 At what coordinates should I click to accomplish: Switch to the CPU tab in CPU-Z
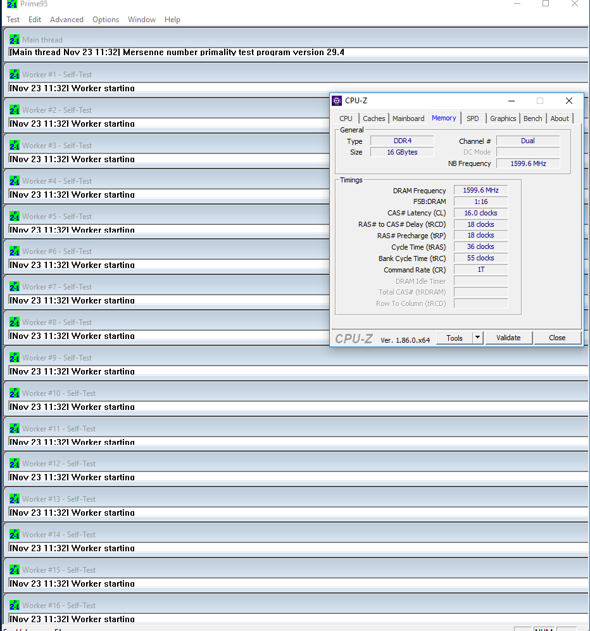346,118
